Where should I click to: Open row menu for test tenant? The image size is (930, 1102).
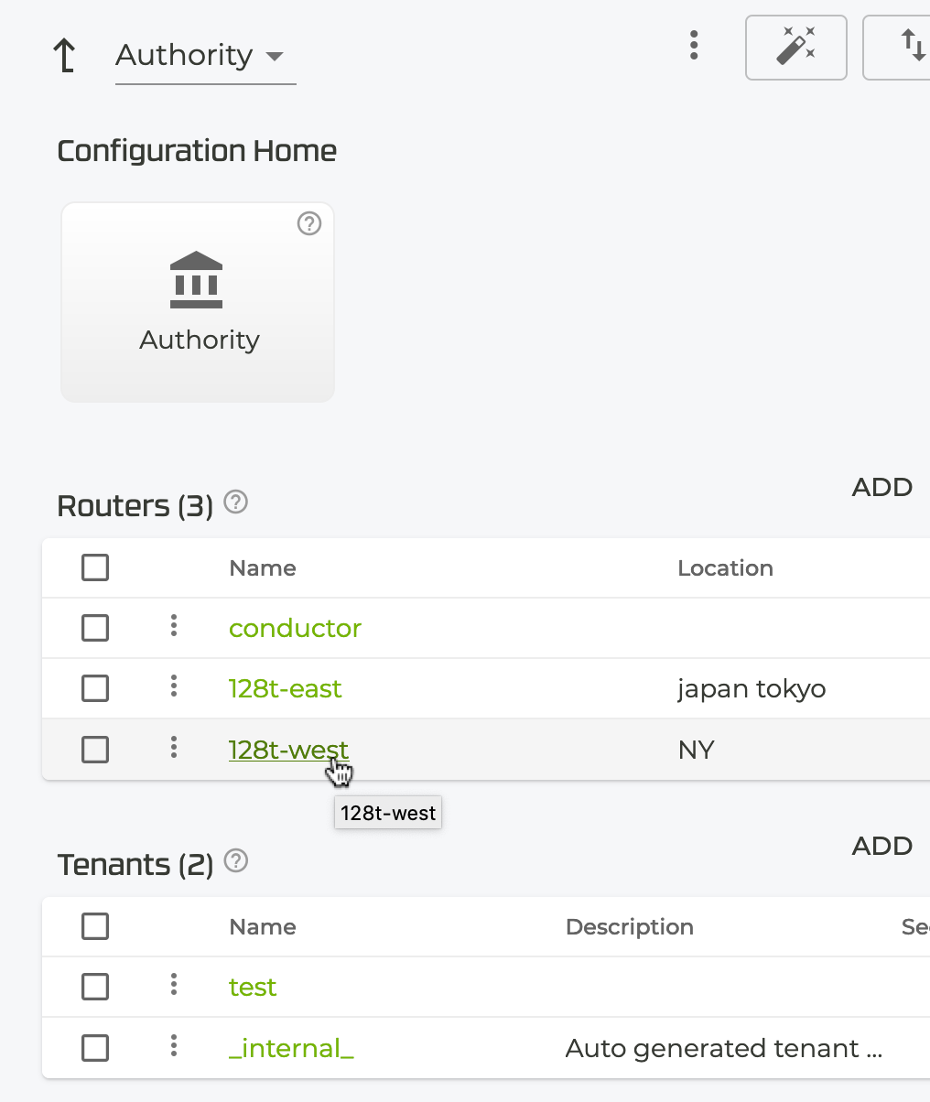click(x=173, y=986)
